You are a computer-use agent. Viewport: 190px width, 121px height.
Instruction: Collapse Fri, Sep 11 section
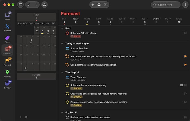tap(62, 112)
